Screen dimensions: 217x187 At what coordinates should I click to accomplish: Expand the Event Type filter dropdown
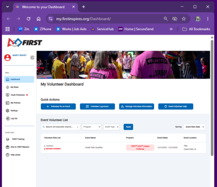click(x=111, y=127)
